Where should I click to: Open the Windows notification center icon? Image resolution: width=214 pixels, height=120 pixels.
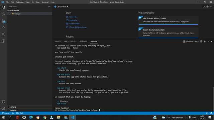pos(210,117)
